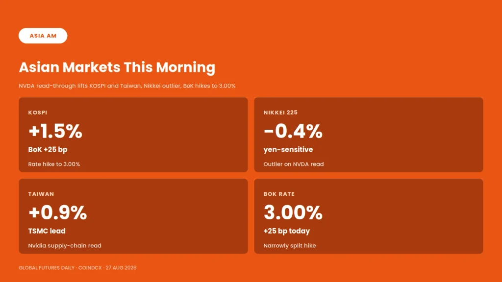The image size is (502, 282).
Task: Select the BoK +25 bp label
Action: (x=48, y=150)
